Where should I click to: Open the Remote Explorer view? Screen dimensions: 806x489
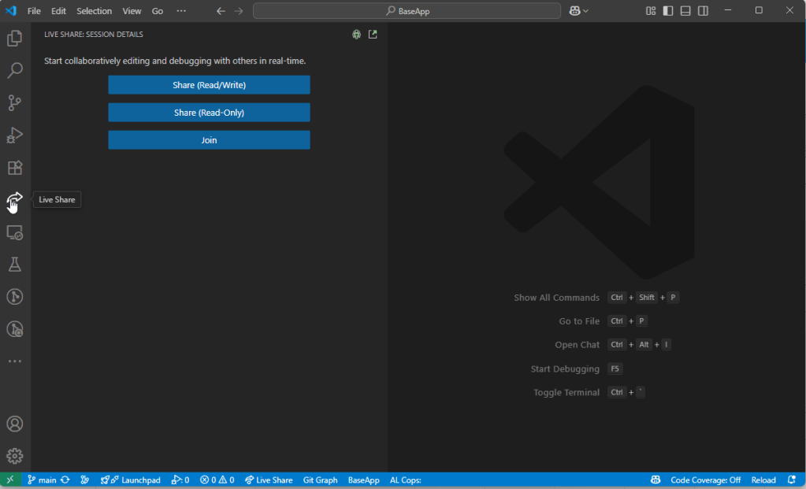14,232
